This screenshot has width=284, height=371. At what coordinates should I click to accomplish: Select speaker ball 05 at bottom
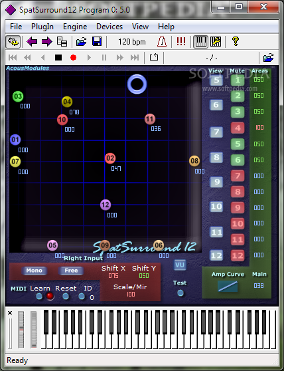(x=52, y=245)
